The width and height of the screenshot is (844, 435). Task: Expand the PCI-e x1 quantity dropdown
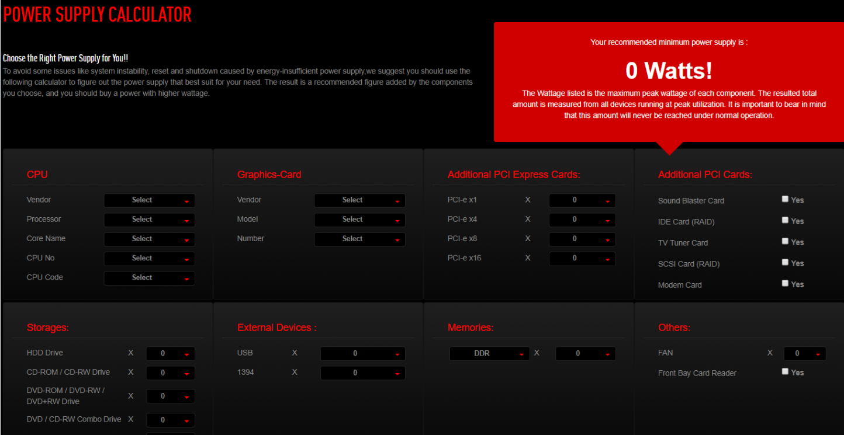(582, 200)
